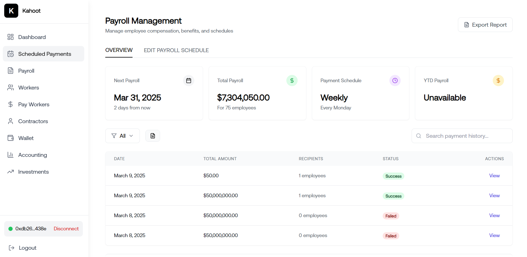
Task: Click the Export Report button
Action: 485,25
